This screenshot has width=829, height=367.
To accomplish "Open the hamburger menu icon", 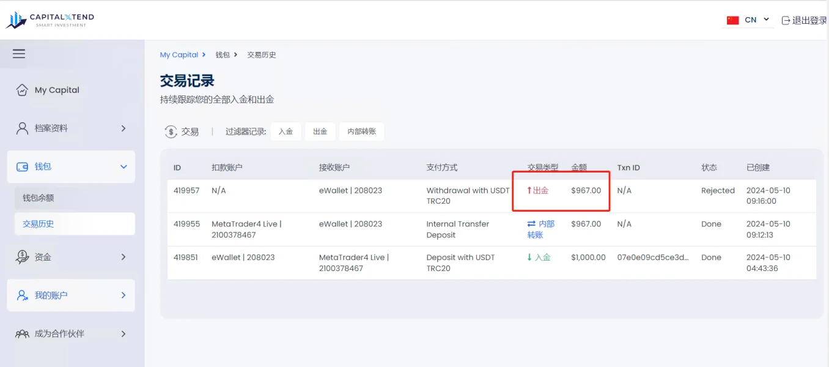I will (x=19, y=54).
